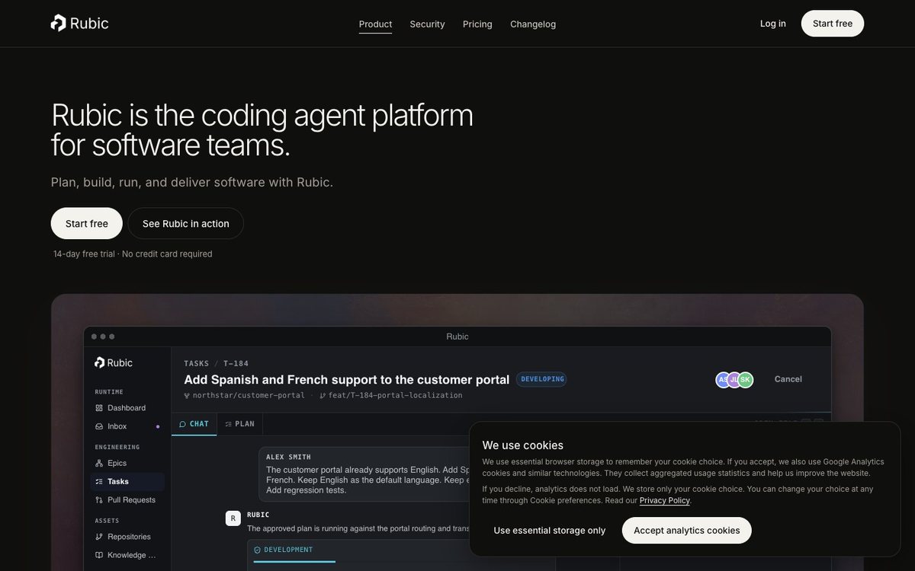Click the purple unread dot beside Inbox
Screen dimensions: 915x571
coord(158,426)
